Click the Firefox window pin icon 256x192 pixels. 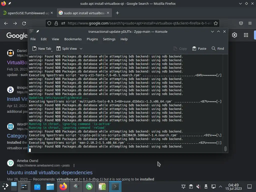pyautogui.click(x=9, y=3)
